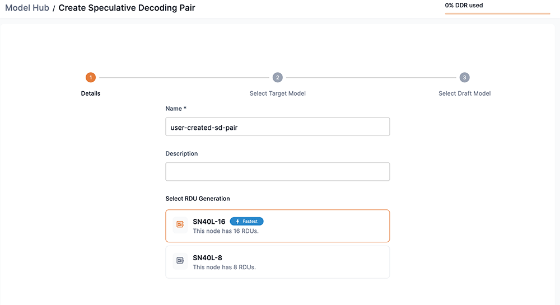This screenshot has width=560, height=305.
Task: Click the orange step 1 circle
Action: point(91,78)
